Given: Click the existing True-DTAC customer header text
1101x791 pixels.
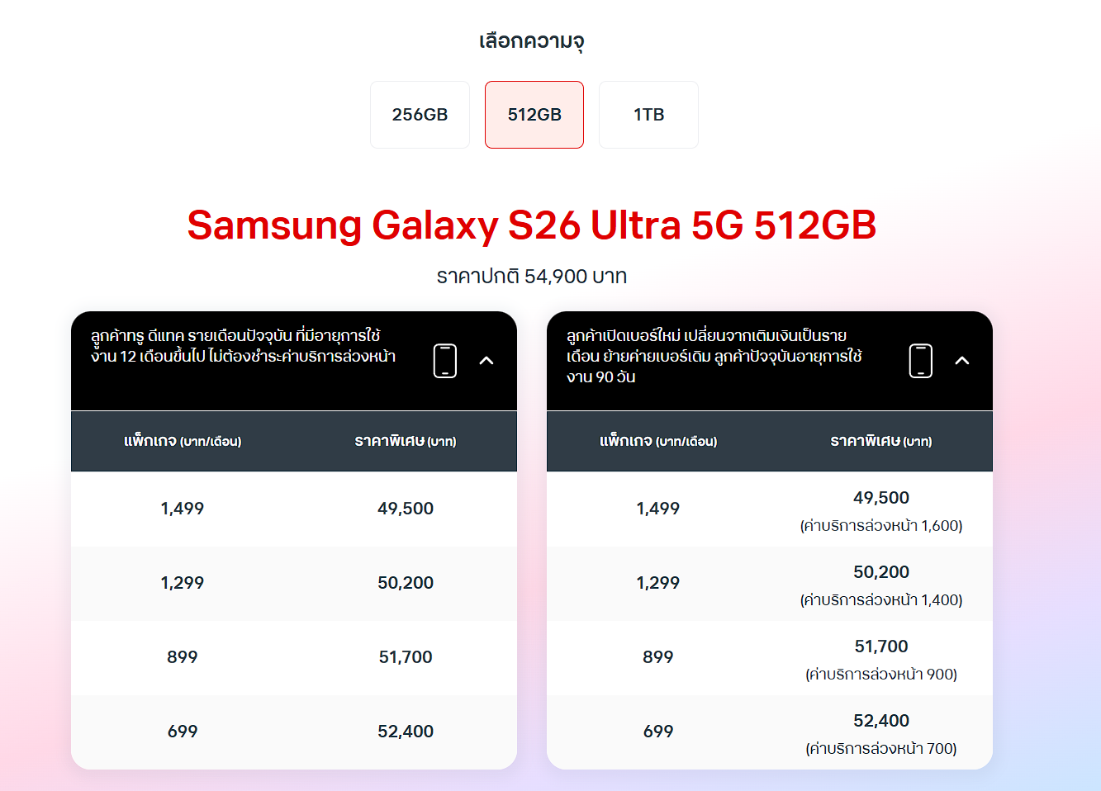Looking at the screenshot, I should [x=243, y=346].
